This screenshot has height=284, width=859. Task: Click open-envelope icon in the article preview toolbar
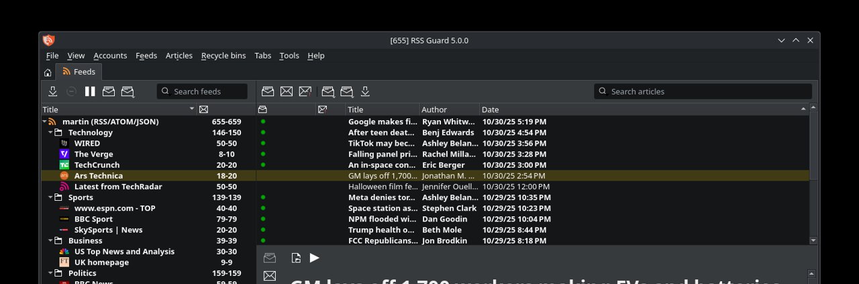pos(270,258)
